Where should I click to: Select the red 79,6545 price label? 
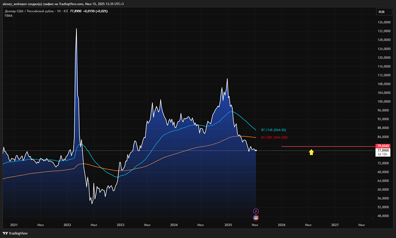[x=383, y=146]
